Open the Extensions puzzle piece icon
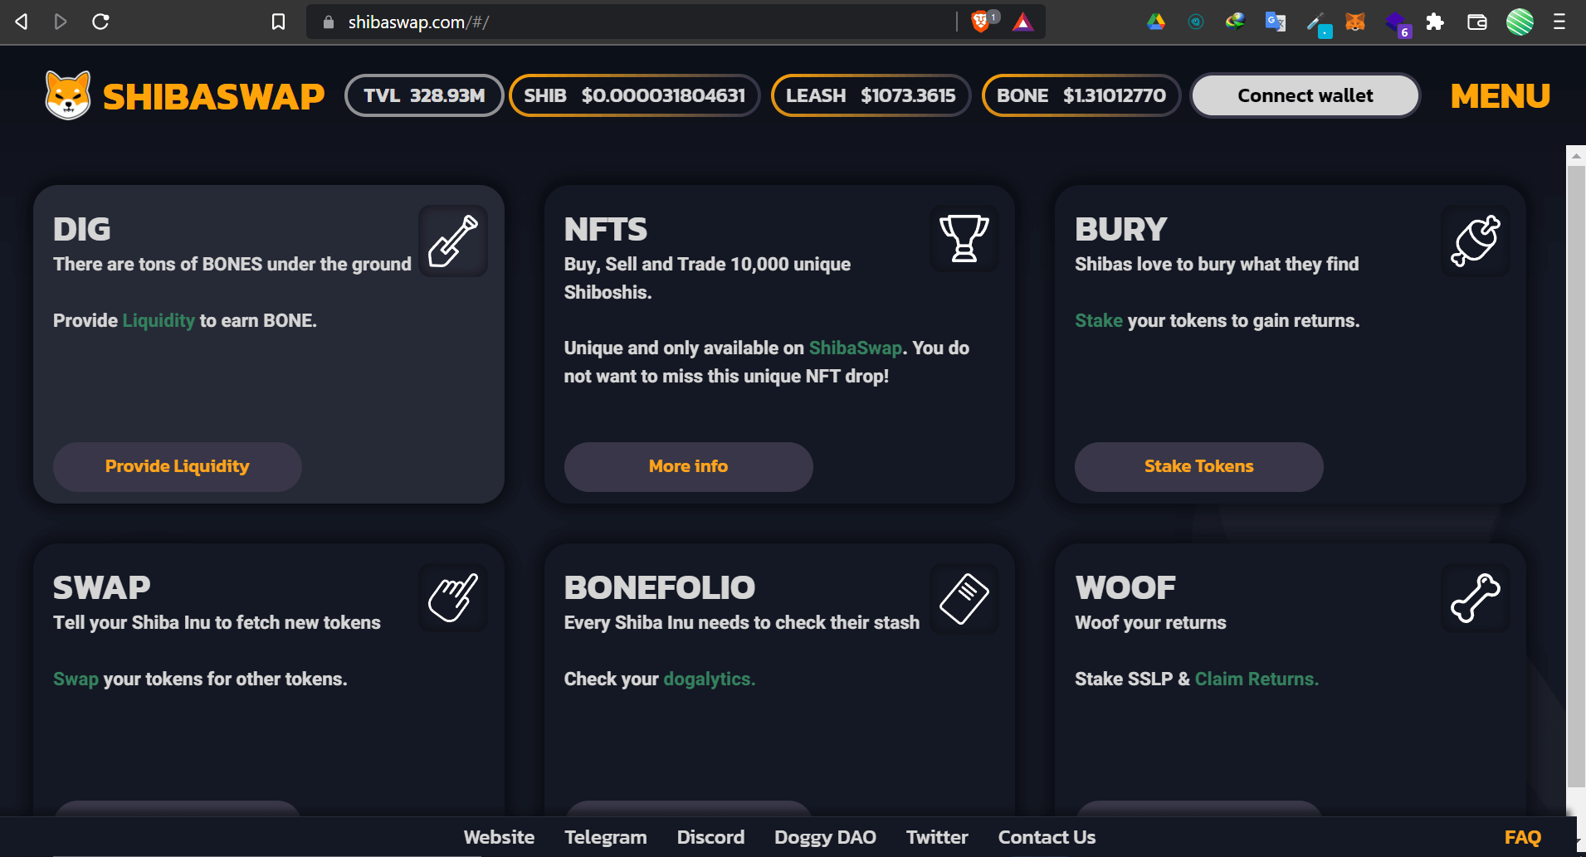 tap(1435, 22)
